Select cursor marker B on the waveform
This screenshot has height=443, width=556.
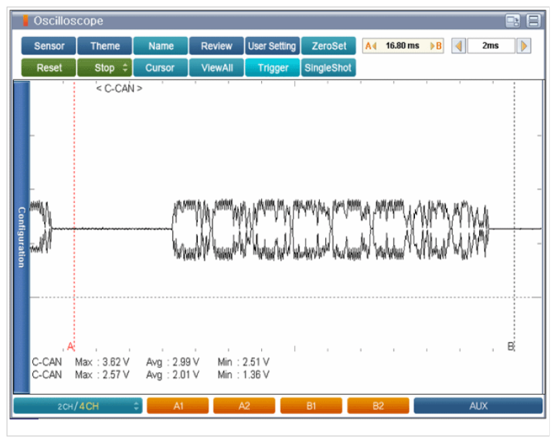tap(511, 347)
